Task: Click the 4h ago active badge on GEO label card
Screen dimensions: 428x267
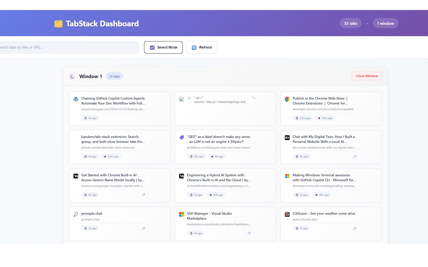Action: point(217,156)
